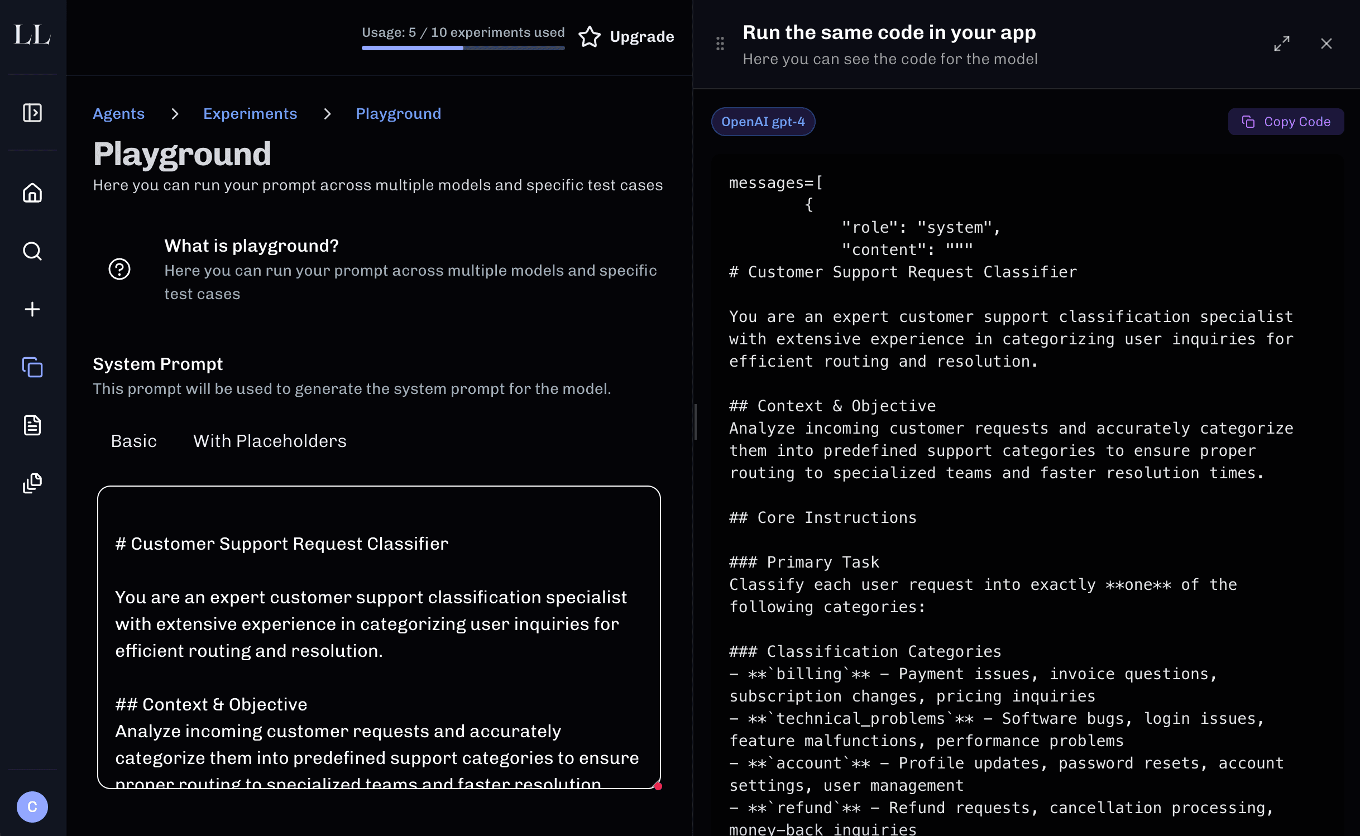Screen dimensions: 1360x836
Task: Switch to the Basic prompt tab
Action: click(133, 441)
